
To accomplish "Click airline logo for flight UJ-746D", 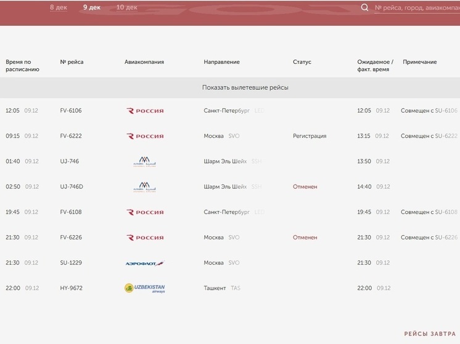I will [x=145, y=187].
